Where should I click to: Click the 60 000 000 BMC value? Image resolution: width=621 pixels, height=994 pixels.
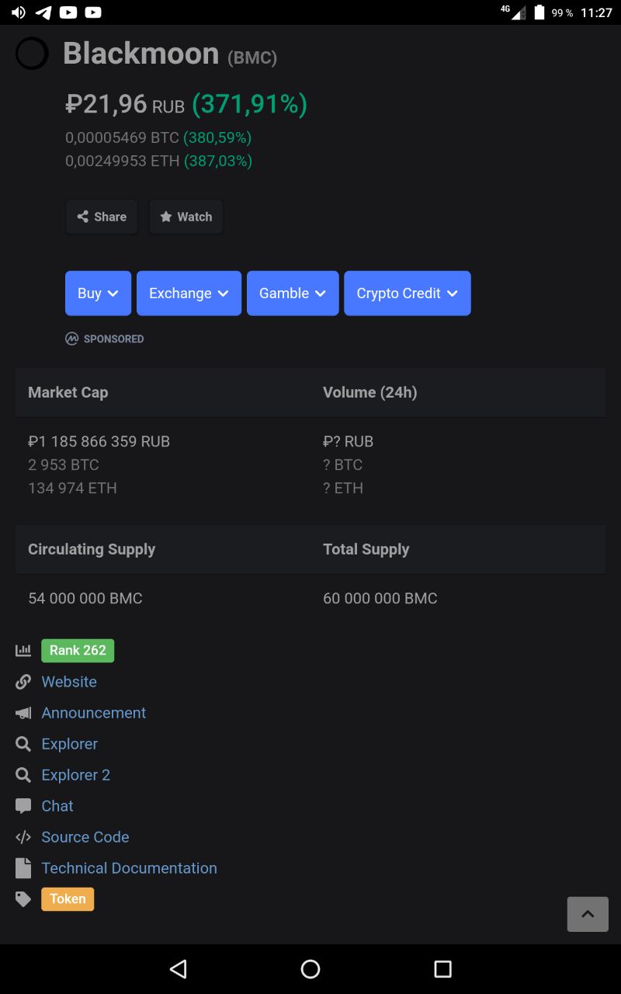click(x=380, y=598)
